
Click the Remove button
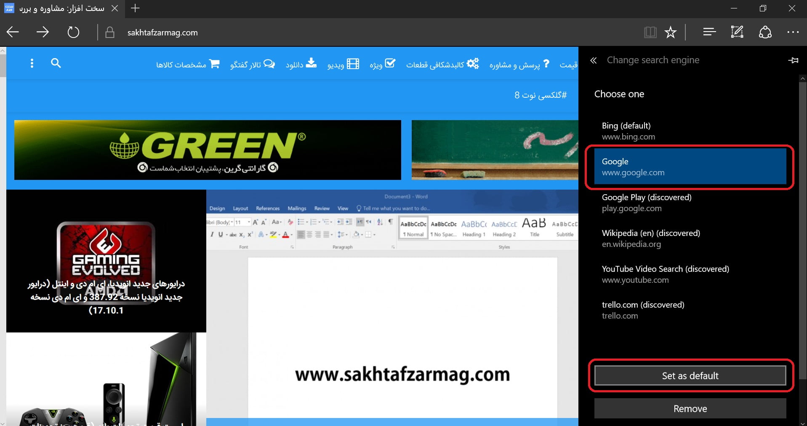point(690,409)
